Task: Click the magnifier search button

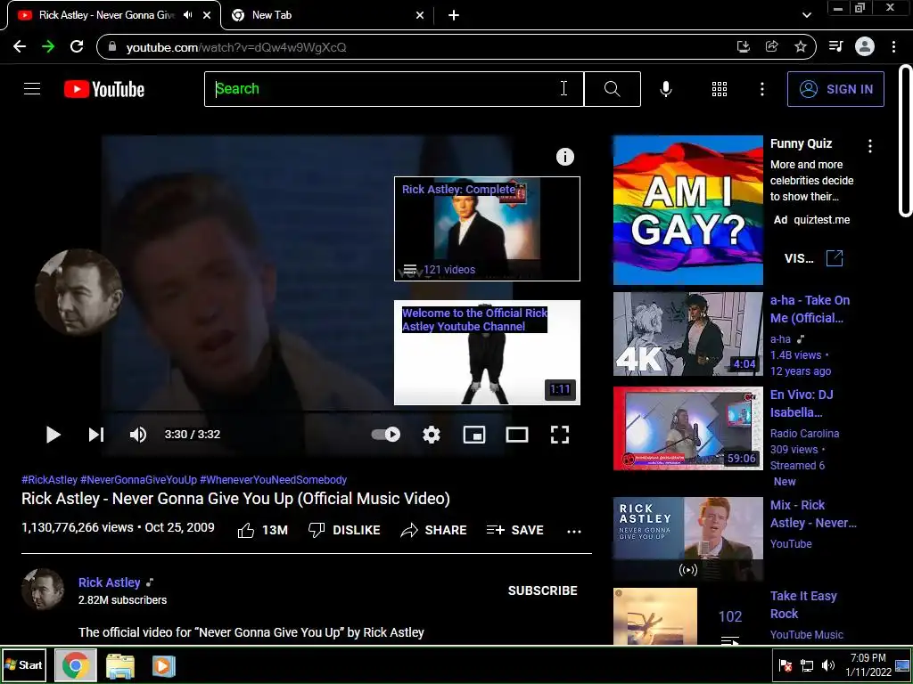Action: click(x=612, y=89)
